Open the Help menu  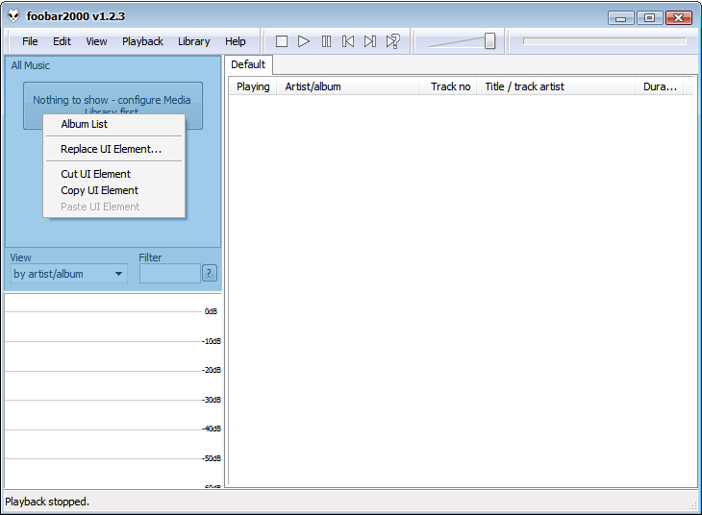click(235, 41)
